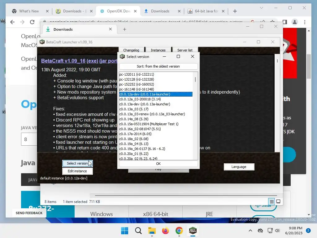The height and width of the screenshot is (238, 317).
Task: Open Changelog tab in BetaCraft Launcher
Action: (x=131, y=50)
